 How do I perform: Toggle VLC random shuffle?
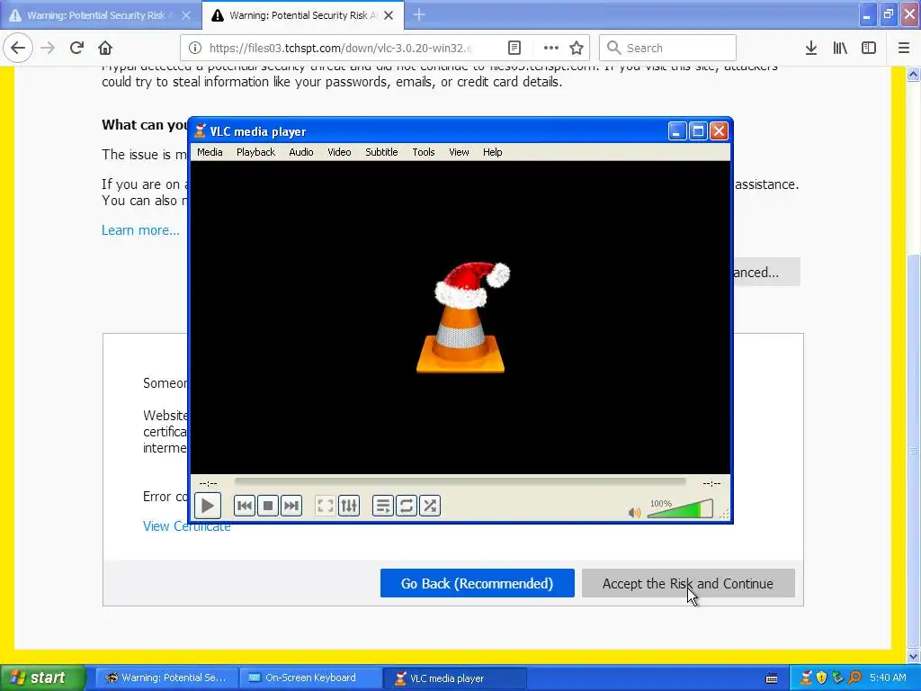(x=430, y=506)
